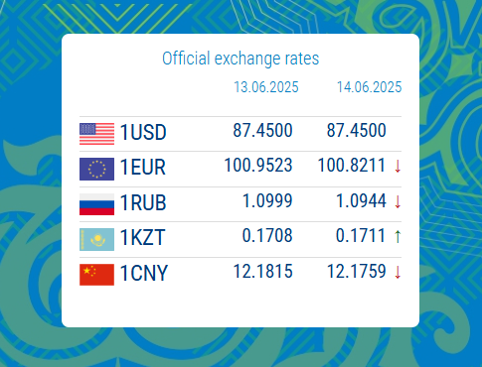Image resolution: width=482 pixels, height=367 pixels.
Task: Click the red down arrow beside 100.8211
Action: [398, 167]
